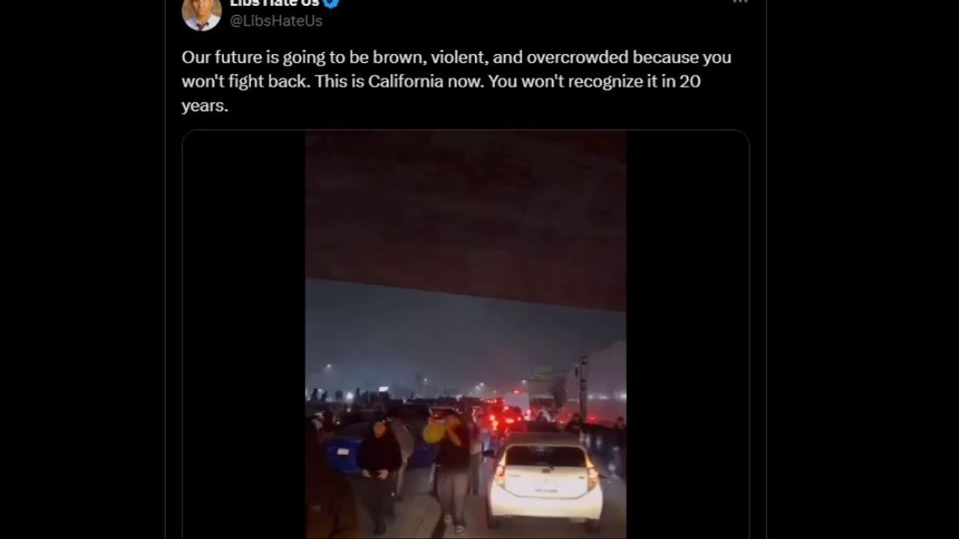Image resolution: width=959 pixels, height=539 pixels.
Task: Click the blue verified checkmark badge
Action: pyautogui.click(x=331, y=3)
